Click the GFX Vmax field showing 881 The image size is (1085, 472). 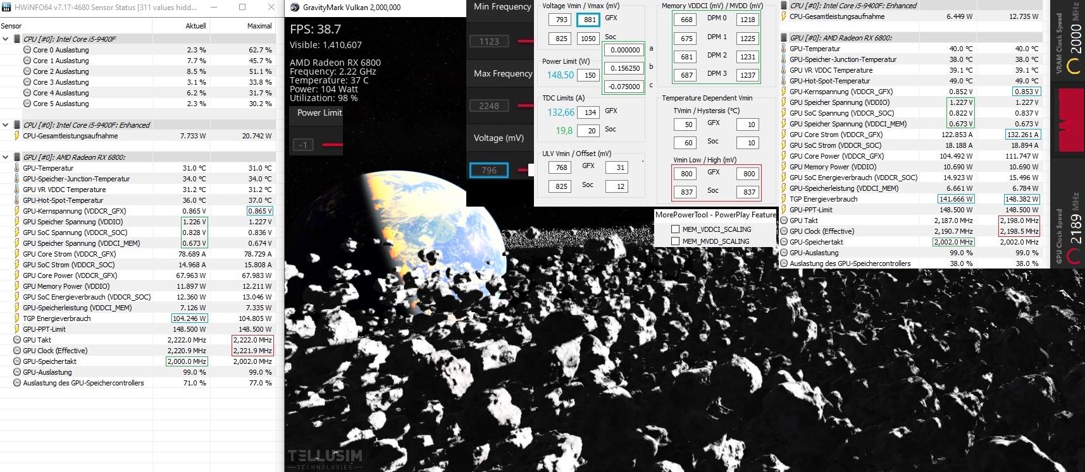click(x=589, y=20)
